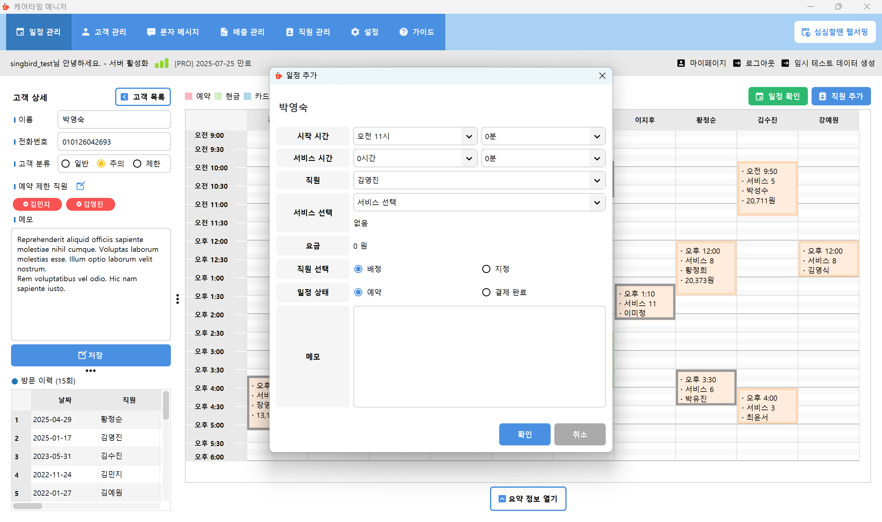The height and width of the screenshot is (522, 882).
Task: Click the 오전 9:50 박성수 appointment
Action: tap(767, 188)
